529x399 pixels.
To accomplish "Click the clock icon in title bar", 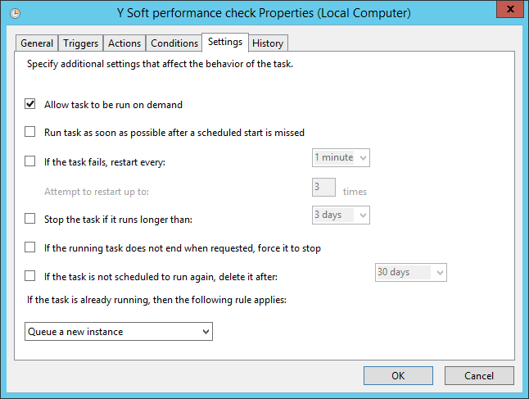I will pos(16,13).
